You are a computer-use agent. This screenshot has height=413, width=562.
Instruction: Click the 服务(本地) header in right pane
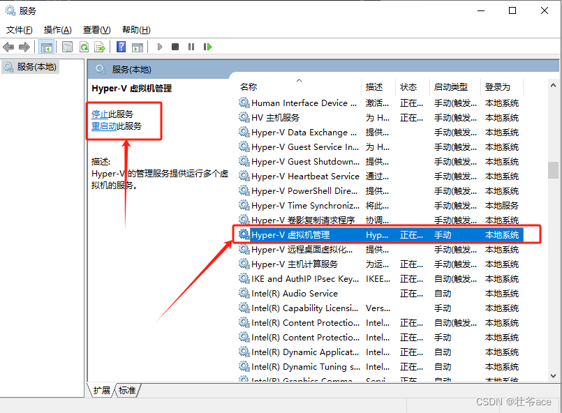[131, 70]
